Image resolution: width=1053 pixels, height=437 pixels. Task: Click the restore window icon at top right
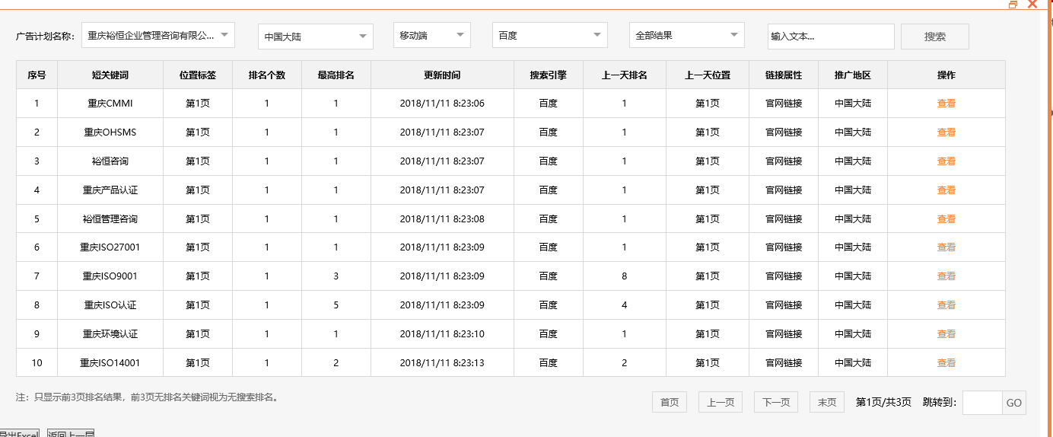(x=1013, y=5)
